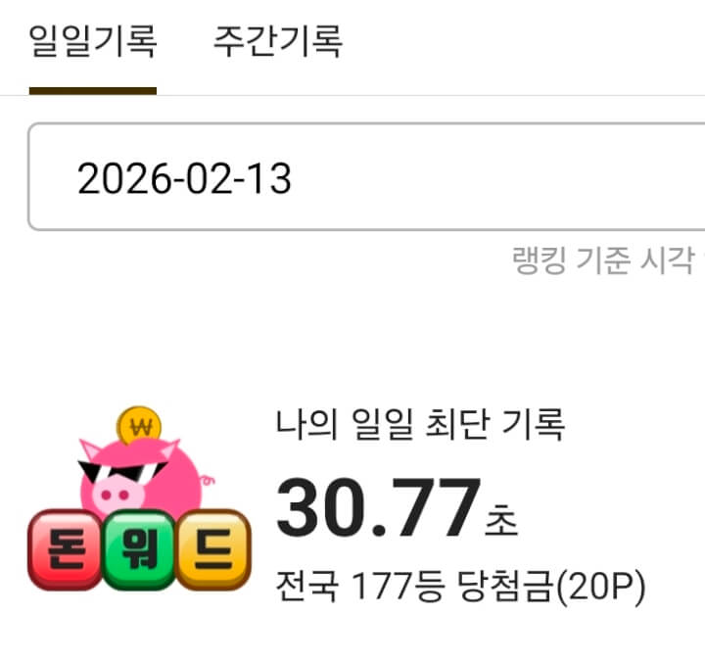Click the date text 2026-02-13
This screenshot has width=705, height=662.
click(x=184, y=178)
